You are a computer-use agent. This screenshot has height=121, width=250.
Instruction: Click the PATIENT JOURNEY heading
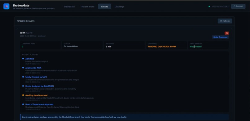tap(30, 55)
